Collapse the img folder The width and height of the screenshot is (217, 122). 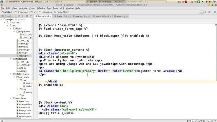[x=17, y=89]
